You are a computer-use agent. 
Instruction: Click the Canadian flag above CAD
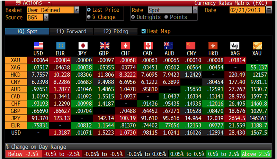[148, 46]
